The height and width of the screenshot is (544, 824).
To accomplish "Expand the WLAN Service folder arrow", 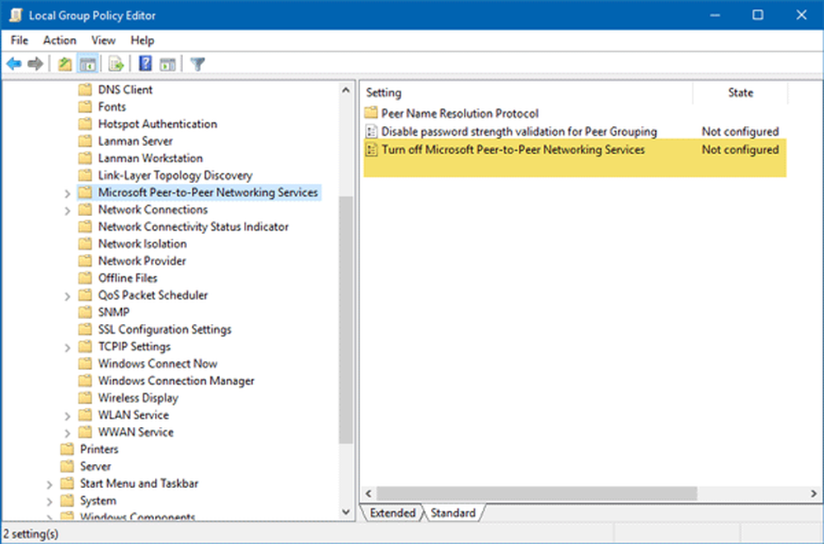I will (67, 416).
